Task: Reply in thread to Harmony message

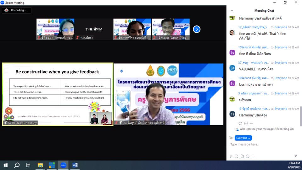Action: 240,123
